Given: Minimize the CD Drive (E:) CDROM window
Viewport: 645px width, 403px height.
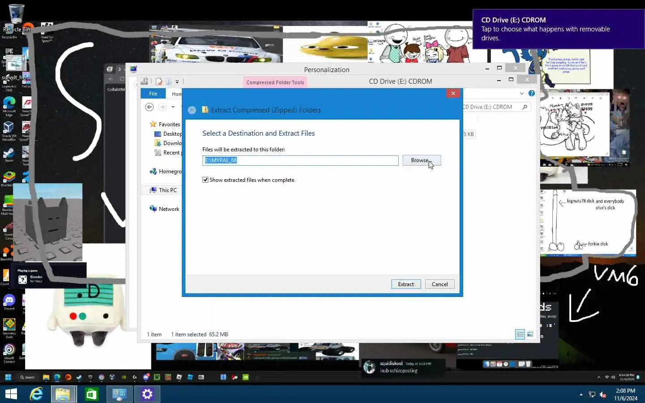Looking at the screenshot, I should [x=499, y=80].
